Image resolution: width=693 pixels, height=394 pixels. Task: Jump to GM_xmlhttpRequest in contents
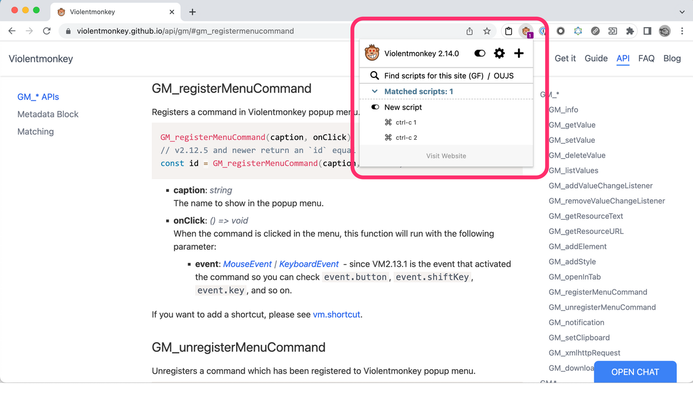(x=584, y=352)
